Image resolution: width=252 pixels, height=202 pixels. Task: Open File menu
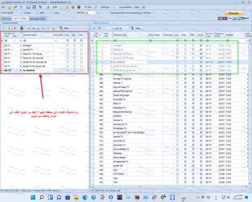coord(3,7)
